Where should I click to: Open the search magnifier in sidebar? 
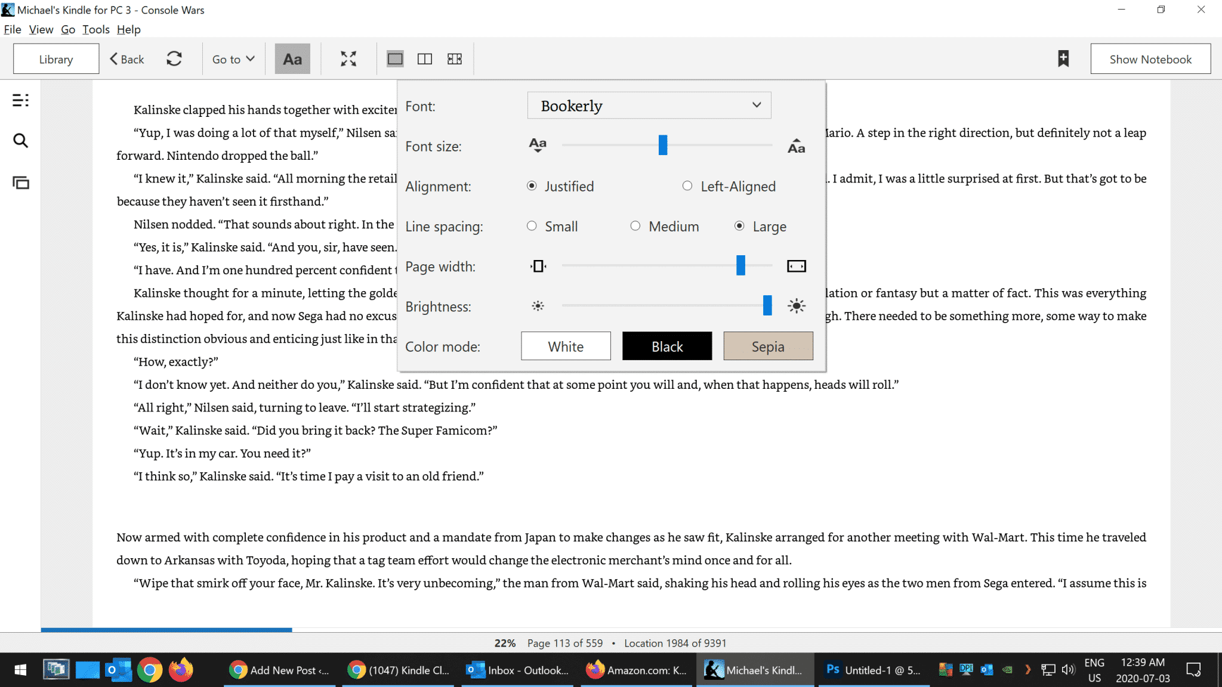(20, 141)
